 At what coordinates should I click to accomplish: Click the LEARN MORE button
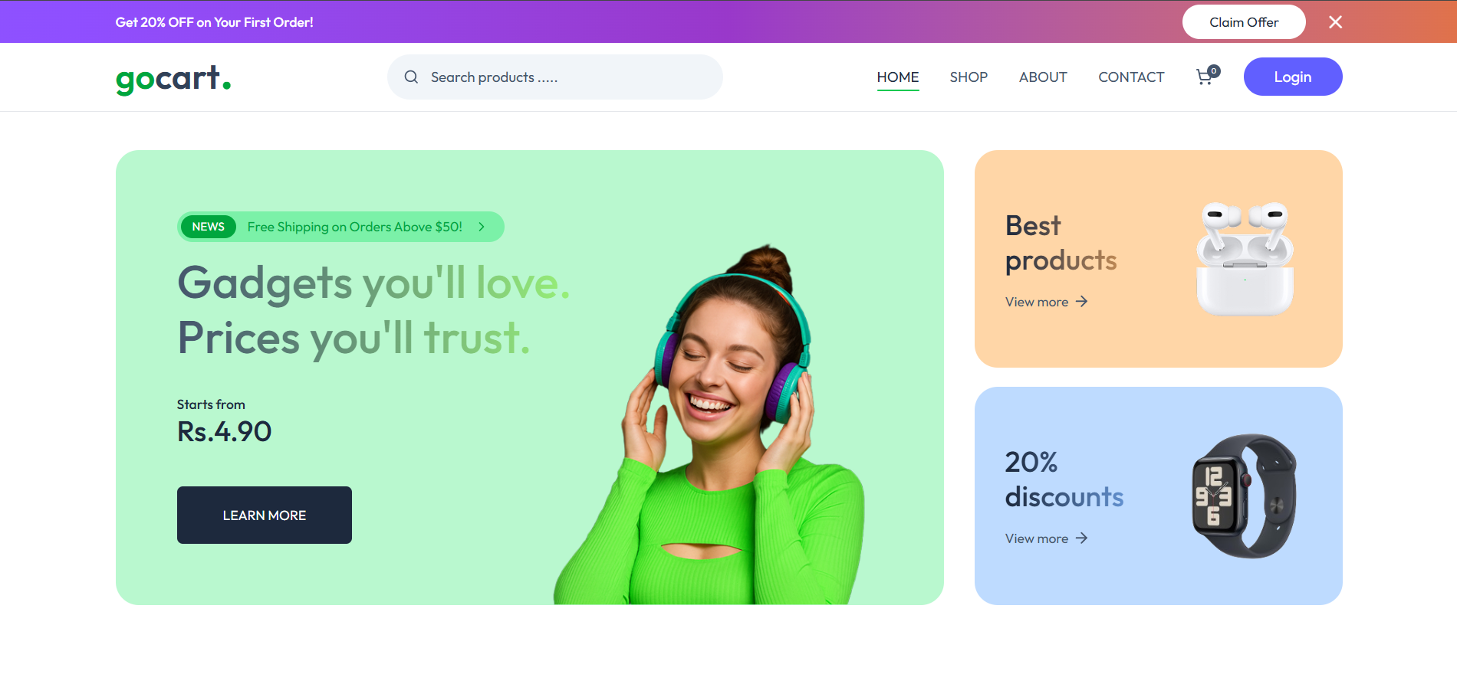pos(265,515)
